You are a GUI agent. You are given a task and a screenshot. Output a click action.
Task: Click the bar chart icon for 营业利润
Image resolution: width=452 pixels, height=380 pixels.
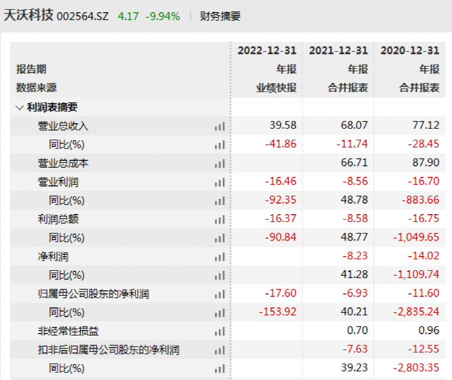[x=220, y=182]
